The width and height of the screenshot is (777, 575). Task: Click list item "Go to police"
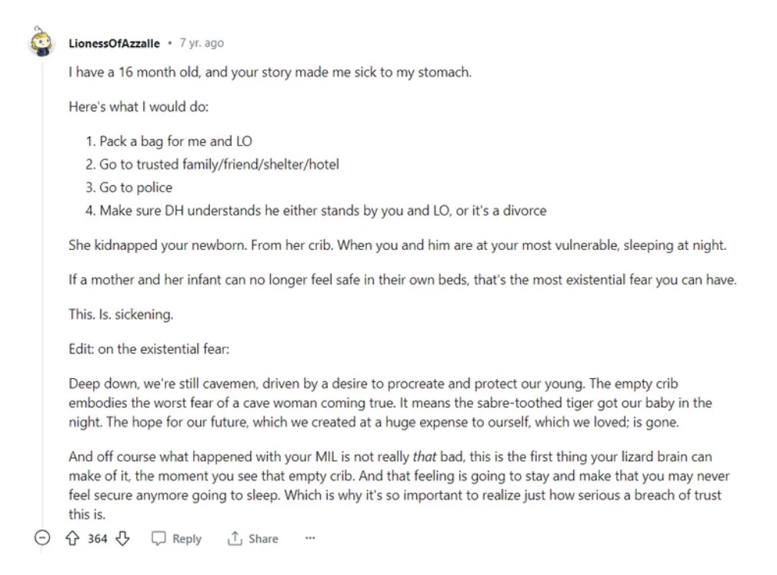135,188
